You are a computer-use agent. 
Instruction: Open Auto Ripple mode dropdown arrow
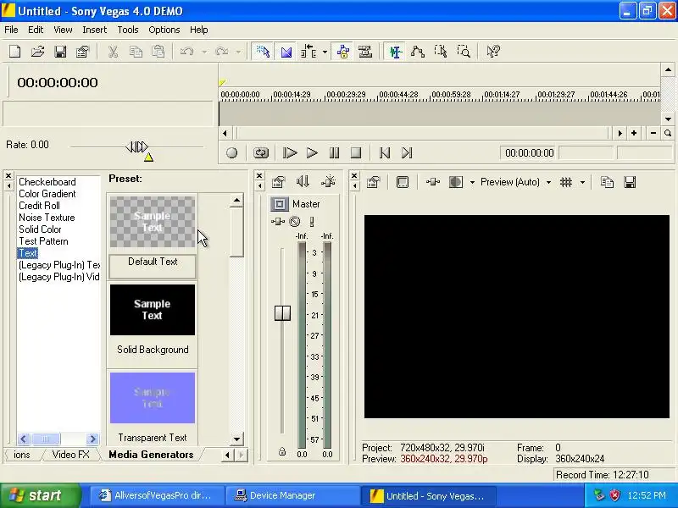point(325,52)
